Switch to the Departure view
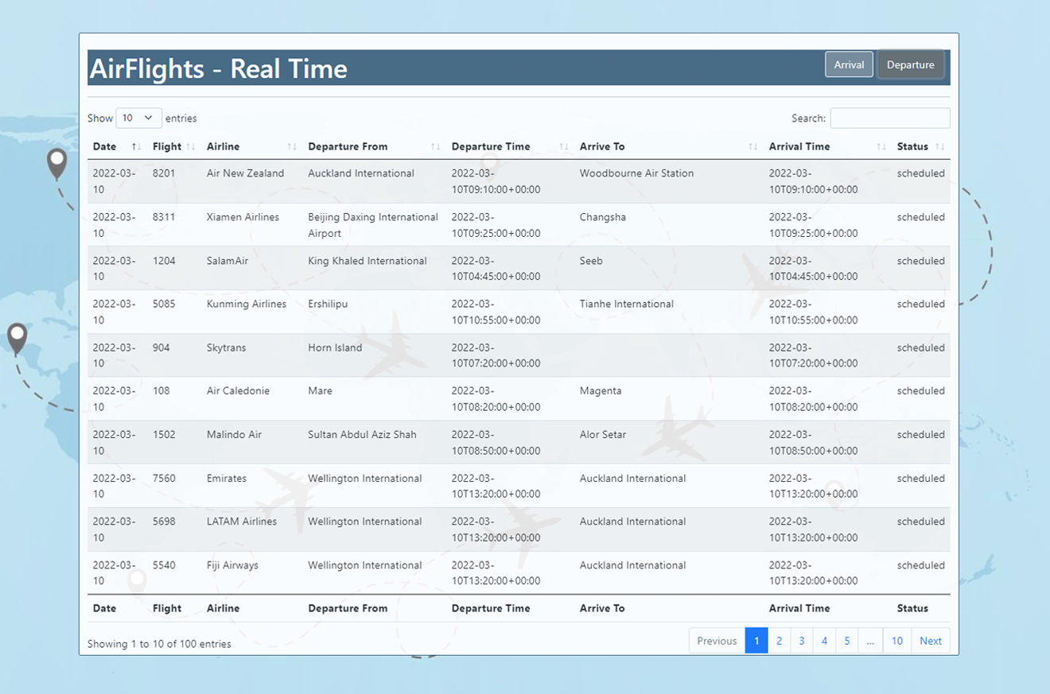This screenshot has height=694, width=1050. (x=910, y=65)
